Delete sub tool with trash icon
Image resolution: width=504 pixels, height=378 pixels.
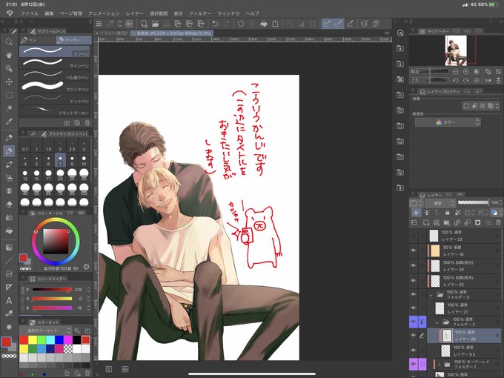coord(87,123)
